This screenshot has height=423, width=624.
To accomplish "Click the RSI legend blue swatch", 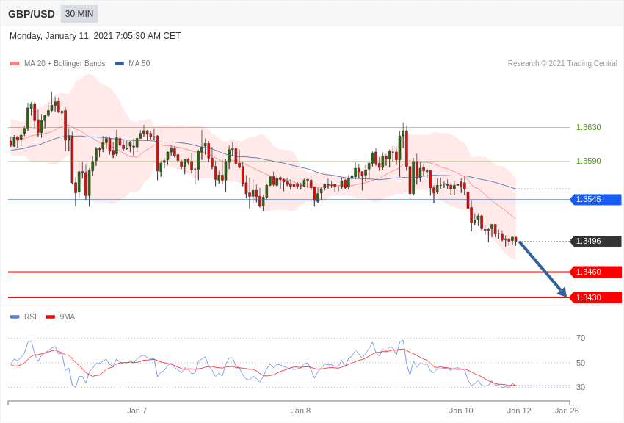I will click(x=15, y=317).
